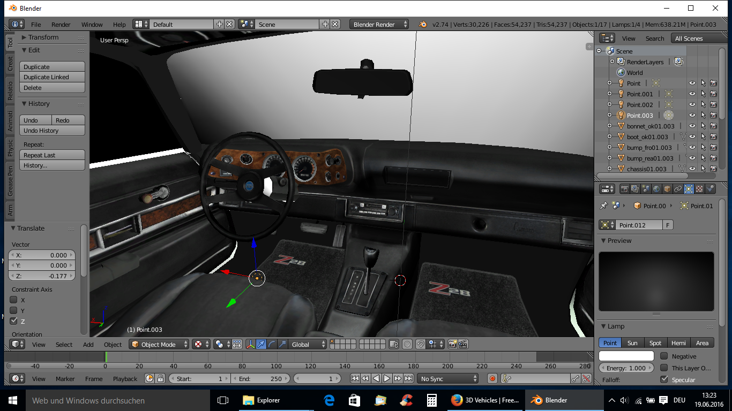
Task: Click the Delete button
Action: (53, 87)
